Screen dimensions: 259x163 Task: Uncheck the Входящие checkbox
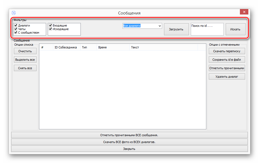[x=50, y=25]
